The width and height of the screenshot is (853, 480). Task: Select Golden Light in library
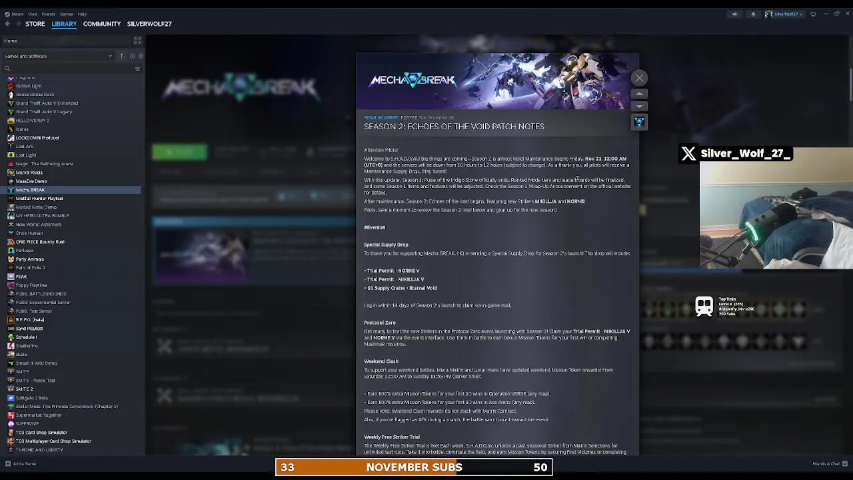coord(29,85)
